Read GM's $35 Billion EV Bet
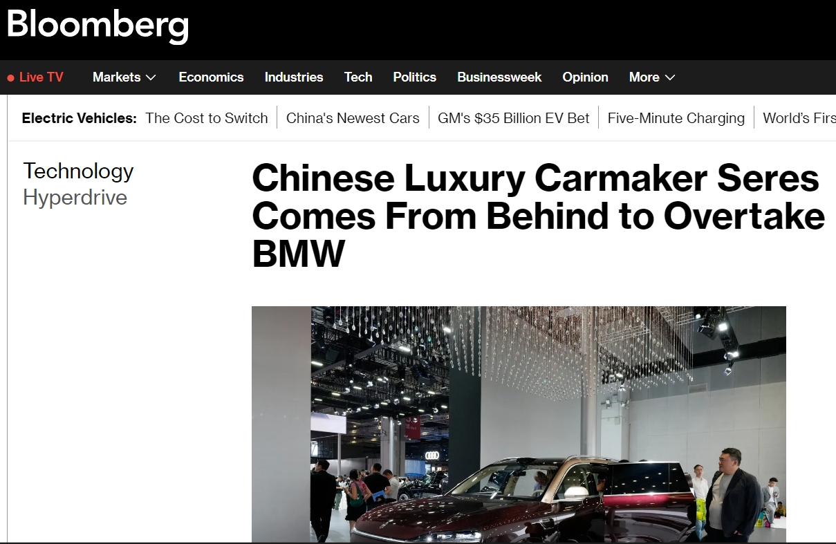 point(514,118)
